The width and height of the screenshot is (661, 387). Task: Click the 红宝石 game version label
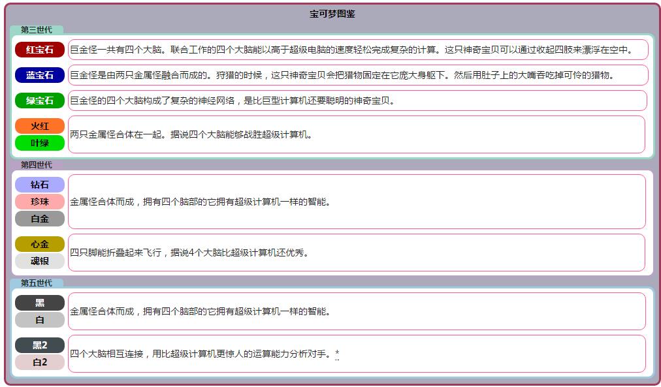pyautogui.click(x=40, y=50)
